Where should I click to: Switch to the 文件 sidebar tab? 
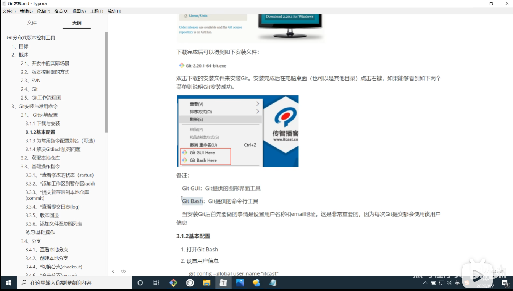[32, 23]
